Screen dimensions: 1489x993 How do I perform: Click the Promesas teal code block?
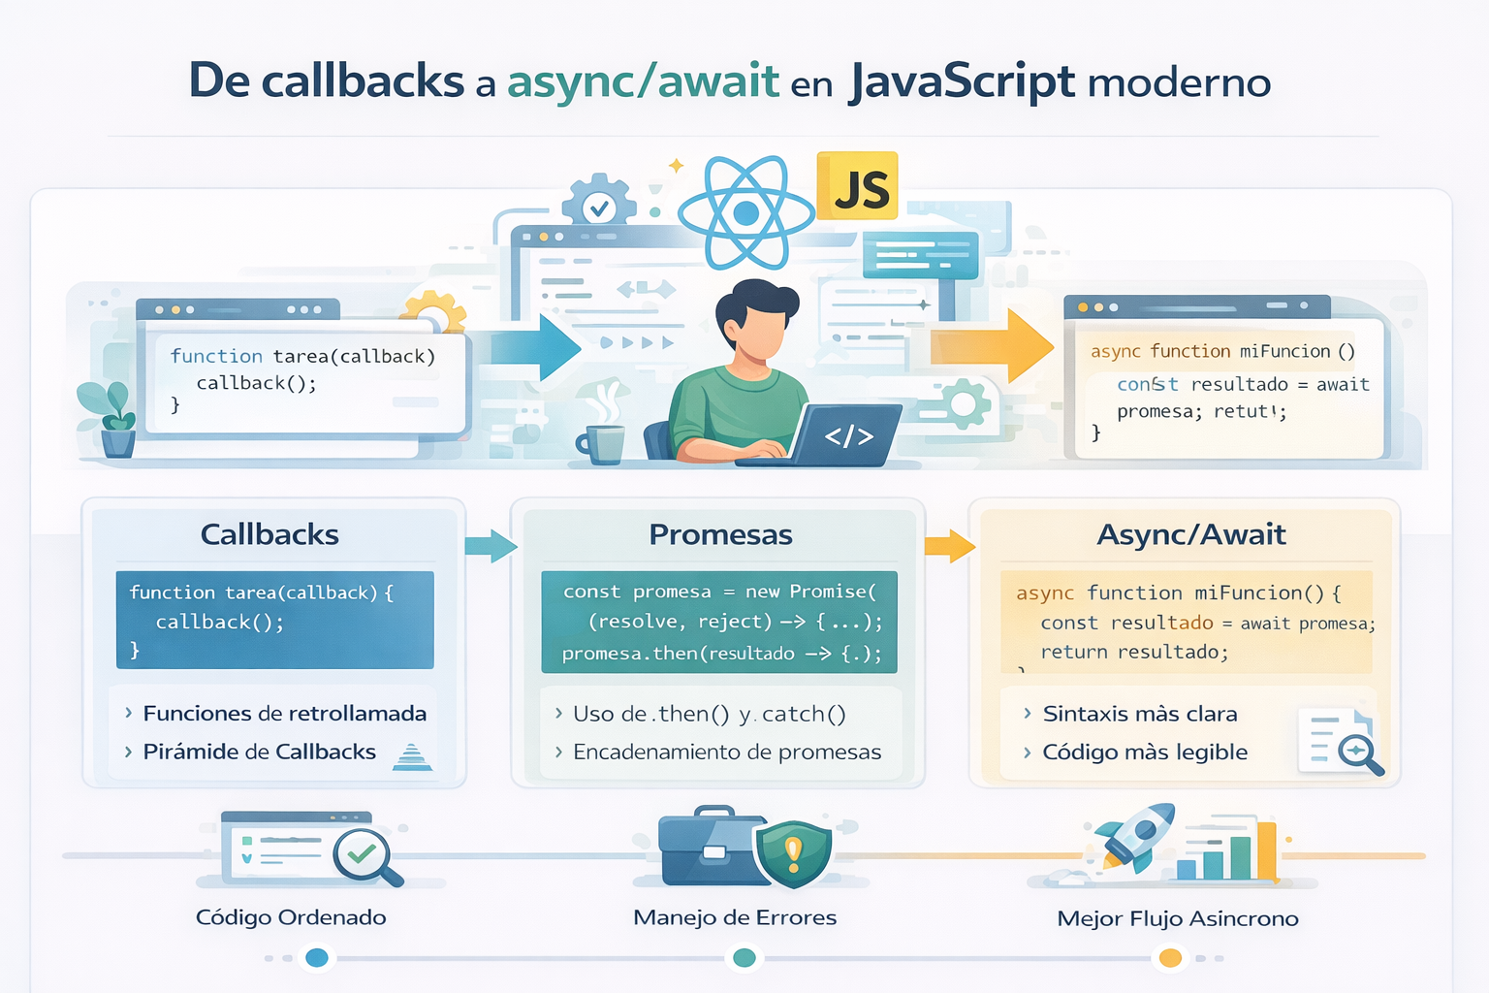pyautogui.click(x=719, y=622)
